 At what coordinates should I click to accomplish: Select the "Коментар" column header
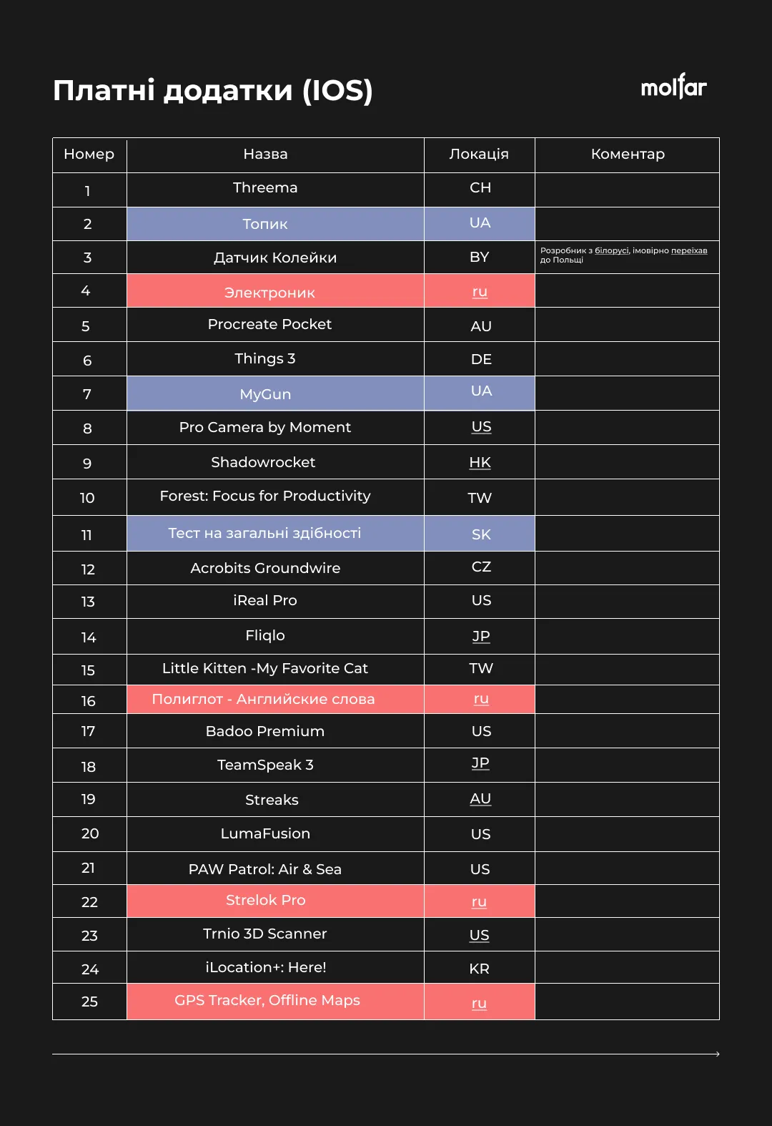coord(628,155)
